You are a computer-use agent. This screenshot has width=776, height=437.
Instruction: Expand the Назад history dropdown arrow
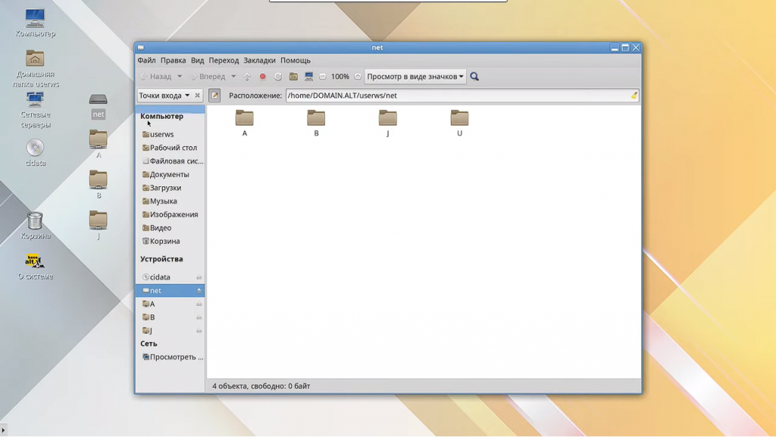180,76
